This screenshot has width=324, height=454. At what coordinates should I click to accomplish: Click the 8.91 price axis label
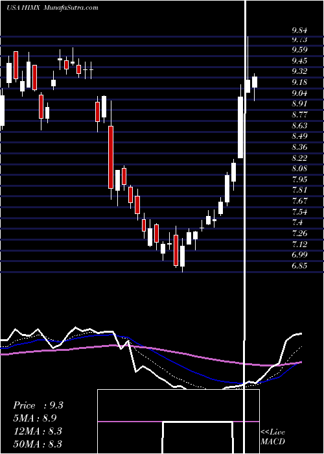pos(299,104)
